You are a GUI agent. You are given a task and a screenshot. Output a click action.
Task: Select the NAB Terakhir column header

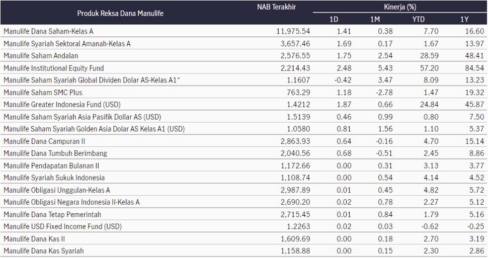coord(276,7)
